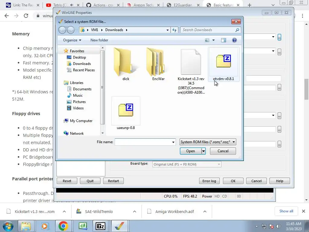The image size is (309, 232).
Task: Cancel the ROM file dialog
Action: (223, 151)
